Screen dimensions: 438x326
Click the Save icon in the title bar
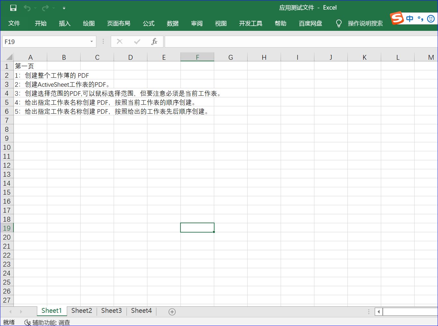coord(13,8)
